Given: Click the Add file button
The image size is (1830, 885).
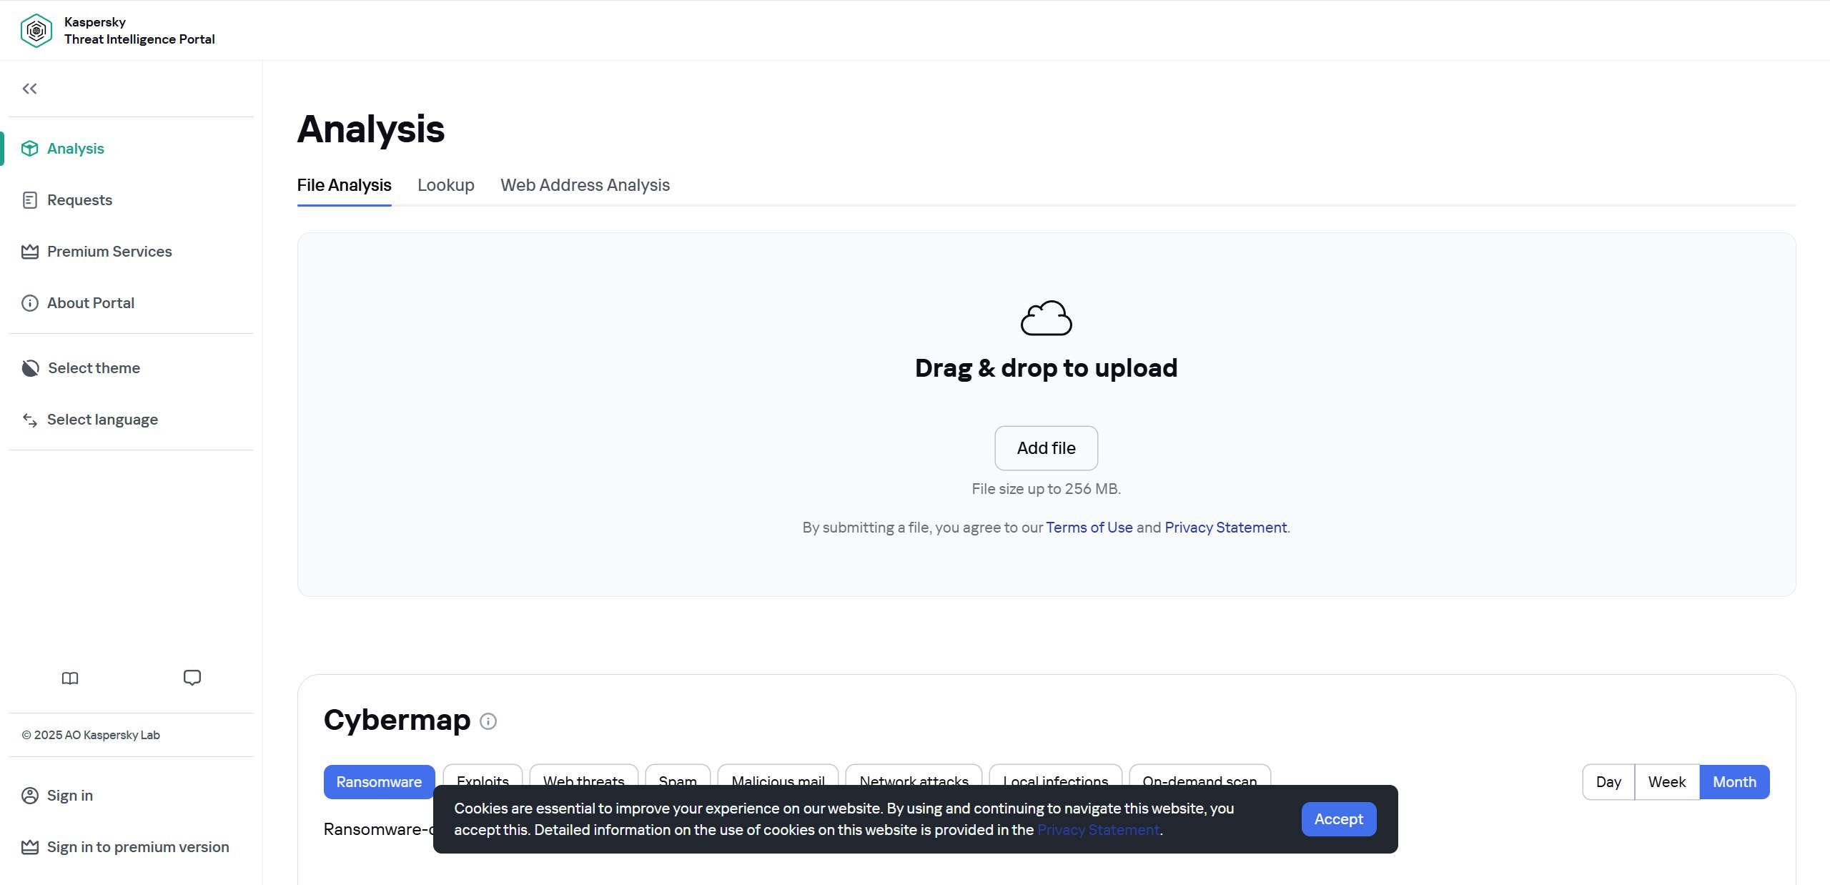Looking at the screenshot, I should click(1046, 448).
